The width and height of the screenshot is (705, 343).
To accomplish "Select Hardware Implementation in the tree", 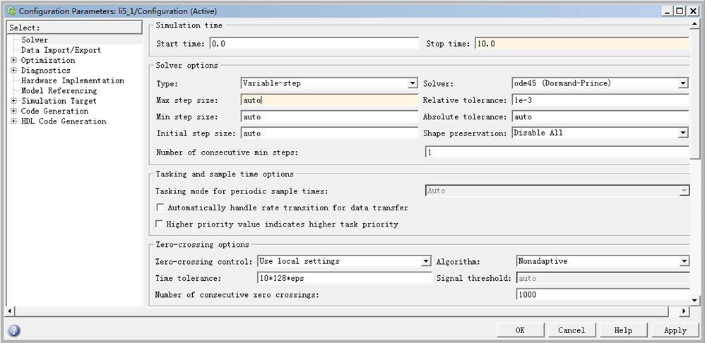I will (x=72, y=81).
